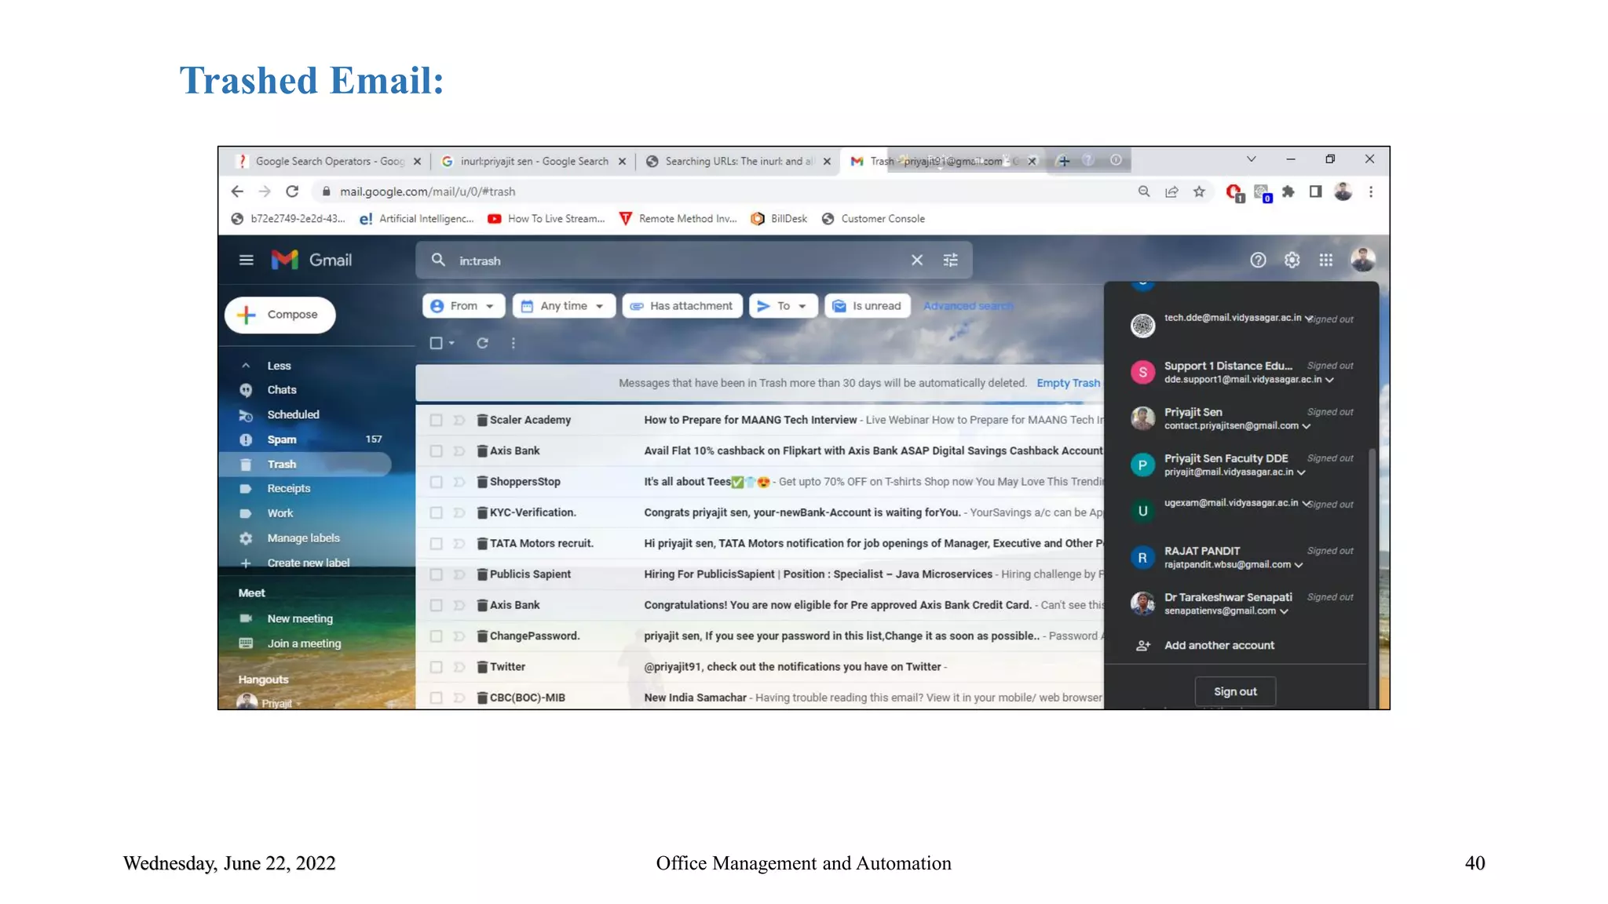The height and width of the screenshot is (904, 1608).
Task: Open the browser side panel icon
Action: [1315, 191]
